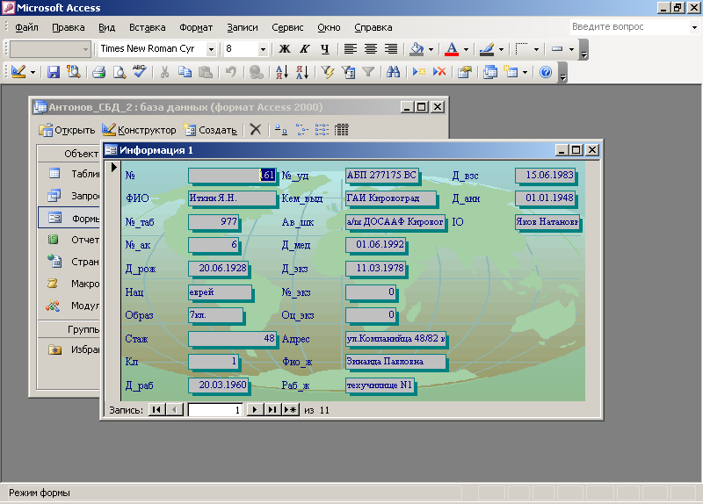Click the Delete Record toolbar icon
The image size is (703, 504).
(x=439, y=72)
